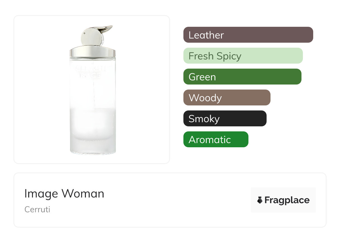This screenshot has height=241, width=340.
Task: Click the Aromatic accord bar
Action: pyautogui.click(x=216, y=139)
